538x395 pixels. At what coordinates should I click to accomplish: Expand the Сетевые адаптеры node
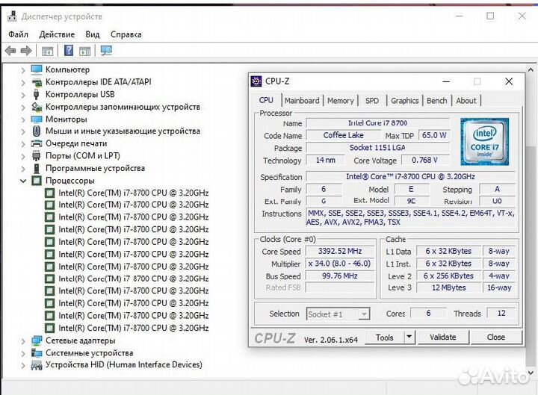(x=22, y=341)
